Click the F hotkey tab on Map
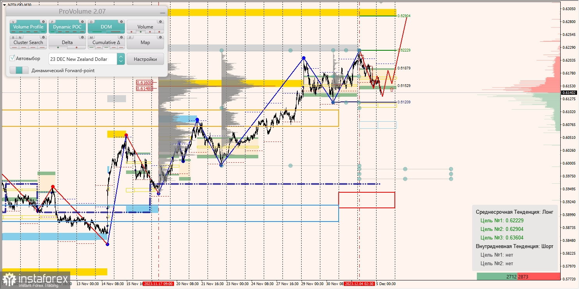This screenshot has width=579, height=289. (130, 37)
